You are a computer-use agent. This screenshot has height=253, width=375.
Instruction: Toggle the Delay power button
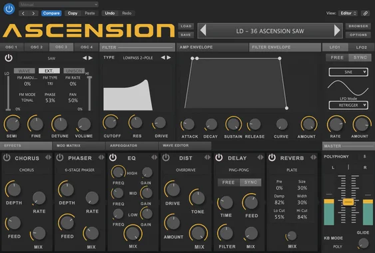pyautogui.click(x=219, y=158)
